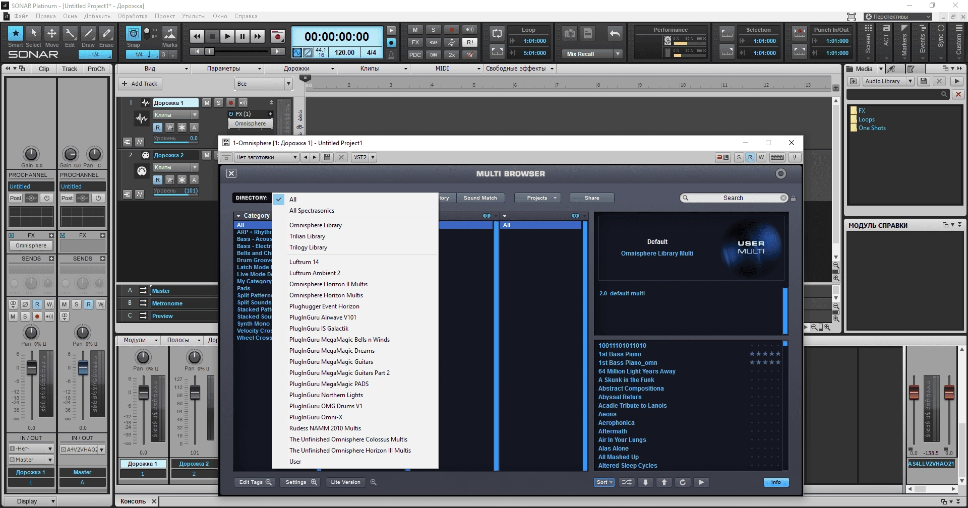Click the Multi Browser Search field

click(x=734, y=198)
